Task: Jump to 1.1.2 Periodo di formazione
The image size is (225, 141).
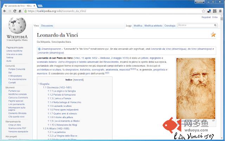Action: click(x=62, y=95)
